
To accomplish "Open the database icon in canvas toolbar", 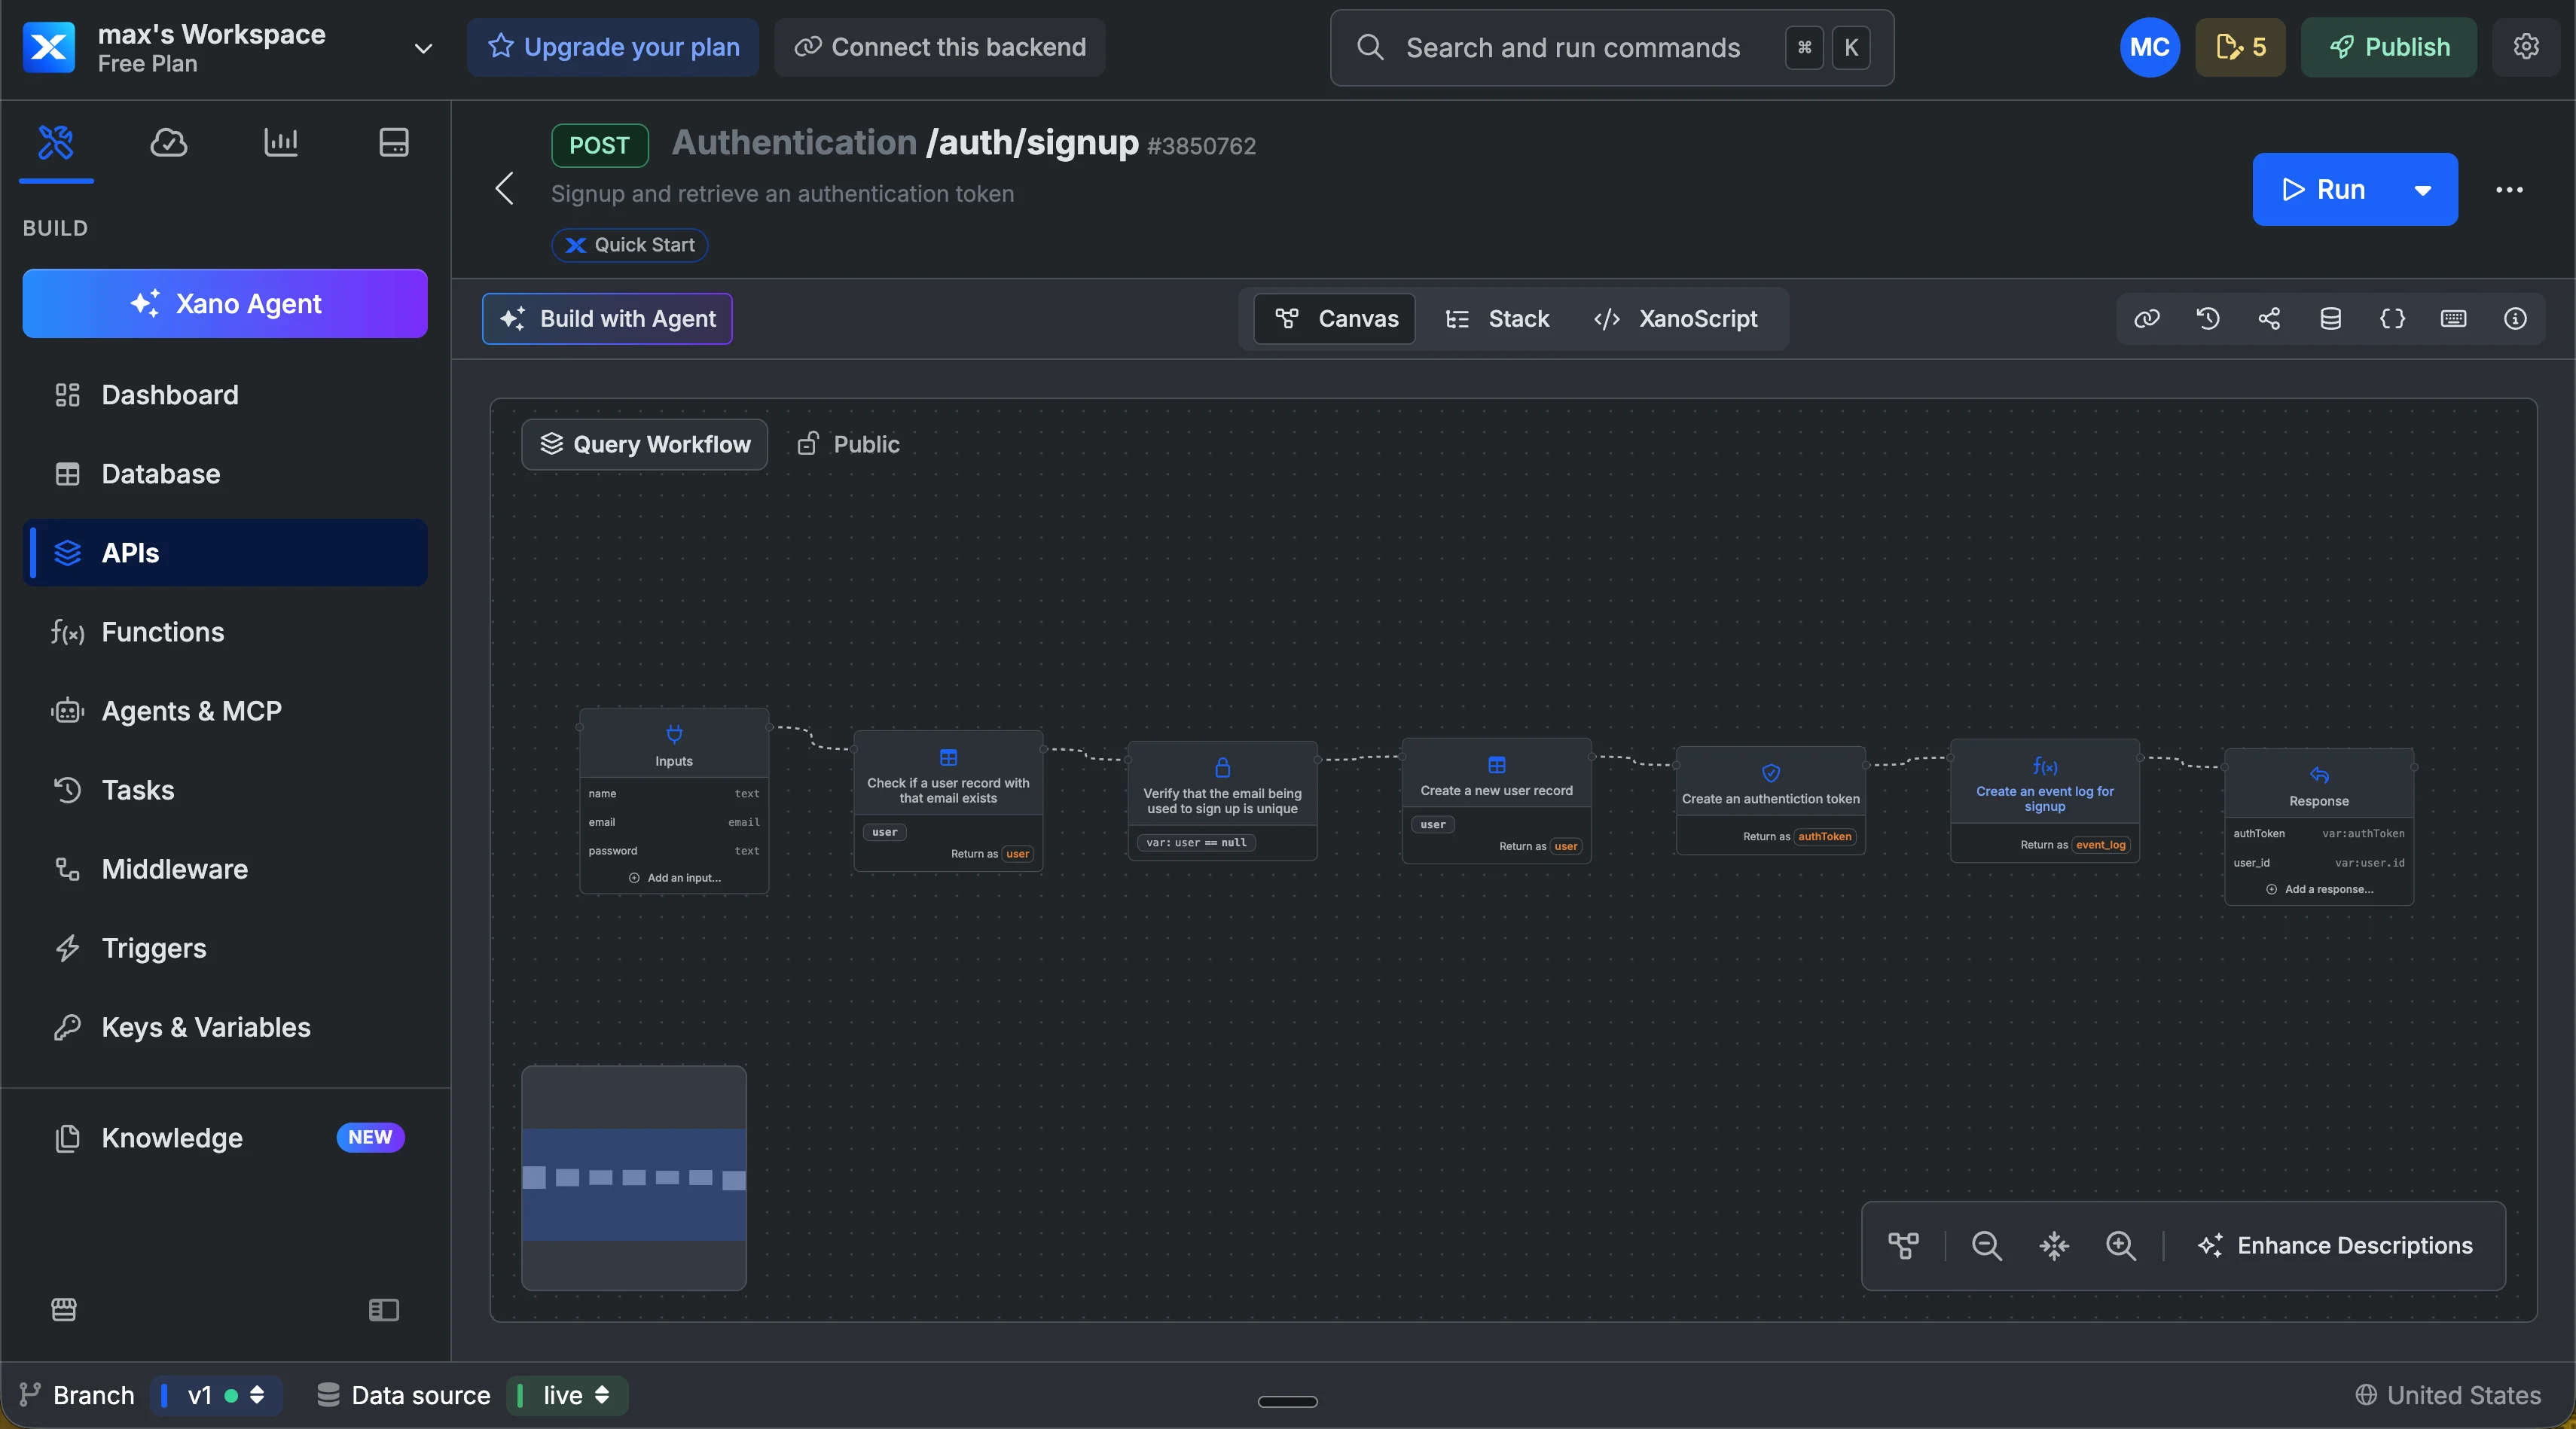I will (x=2330, y=318).
